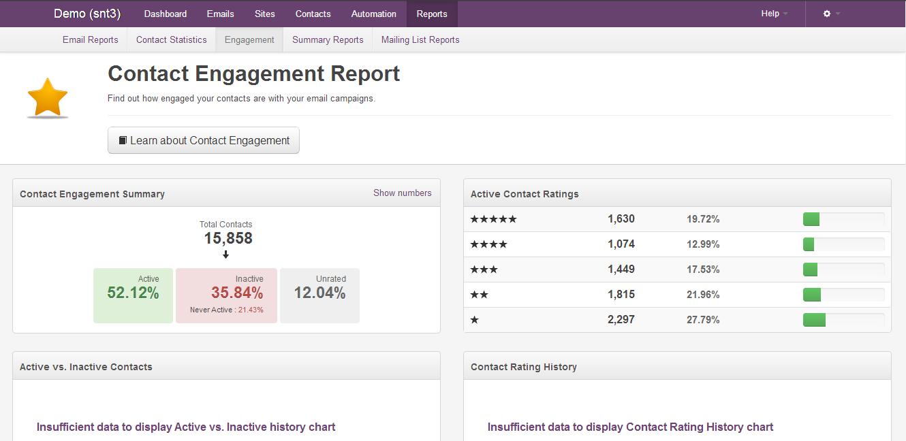Expand the Help dropdown menu
The image size is (906, 441).
click(774, 14)
